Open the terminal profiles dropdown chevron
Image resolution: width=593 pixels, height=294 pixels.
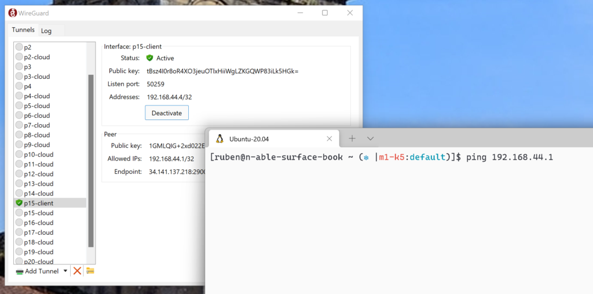(x=371, y=139)
